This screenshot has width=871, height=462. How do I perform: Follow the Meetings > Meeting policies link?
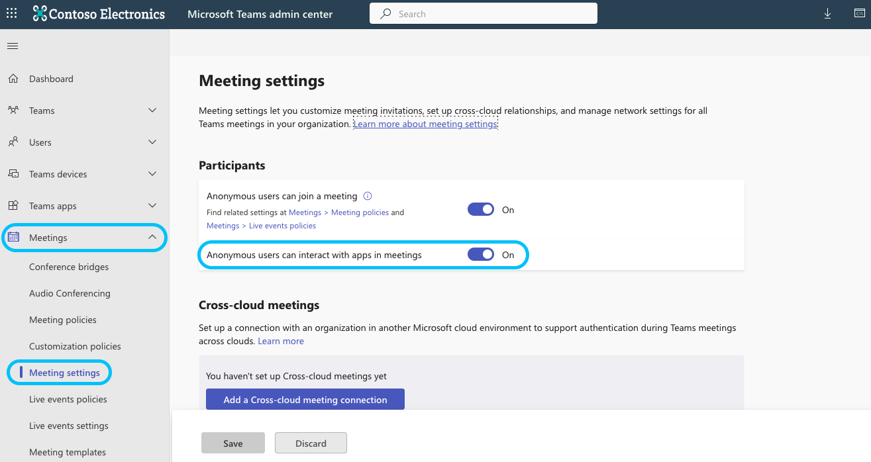tap(338, 212)
